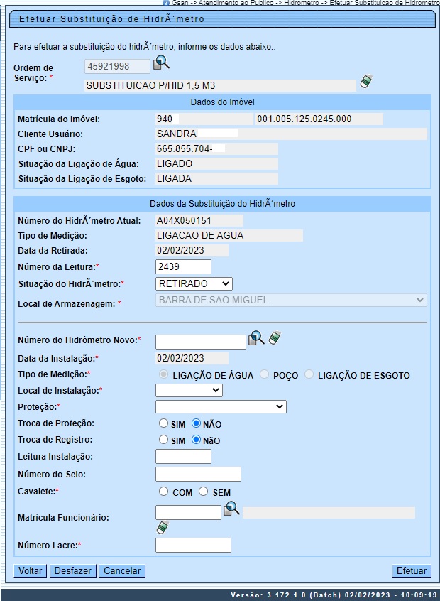Image resolution: width=440 pixels, height=601 pixels.
Task: Expand Local de Instalação dropdown
Action: click(x=189, y=390)
